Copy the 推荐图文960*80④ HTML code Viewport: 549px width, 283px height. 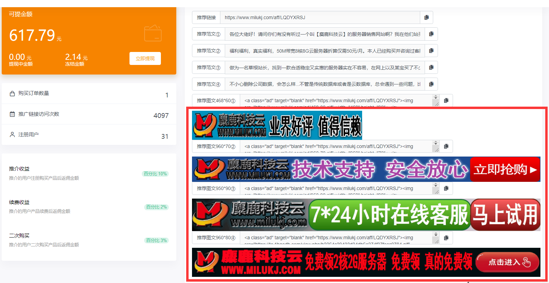click(446, 238)
